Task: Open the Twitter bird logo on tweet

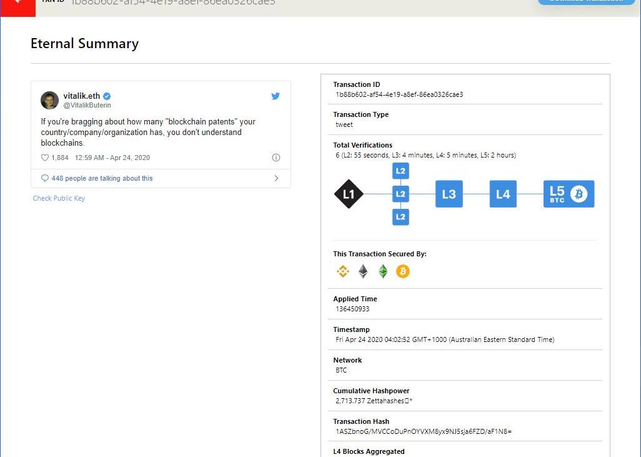Action: coord(276,96)
